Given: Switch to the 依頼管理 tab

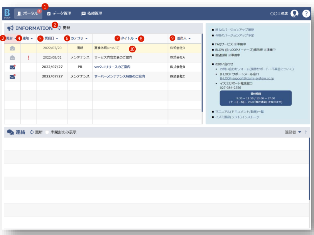Looking at the screenshot, I should 92,13.
